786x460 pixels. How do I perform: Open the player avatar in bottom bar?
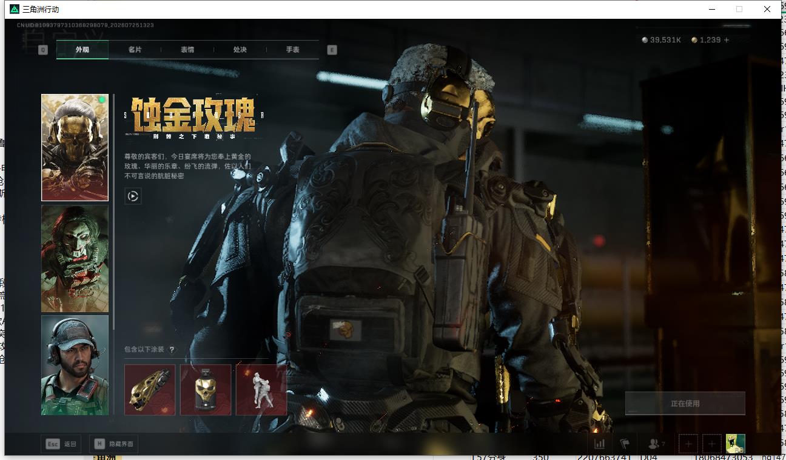point(736,444)
